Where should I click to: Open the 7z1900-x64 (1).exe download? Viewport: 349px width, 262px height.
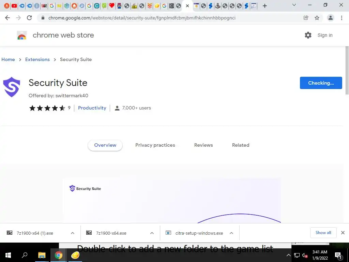coord(35,233)
